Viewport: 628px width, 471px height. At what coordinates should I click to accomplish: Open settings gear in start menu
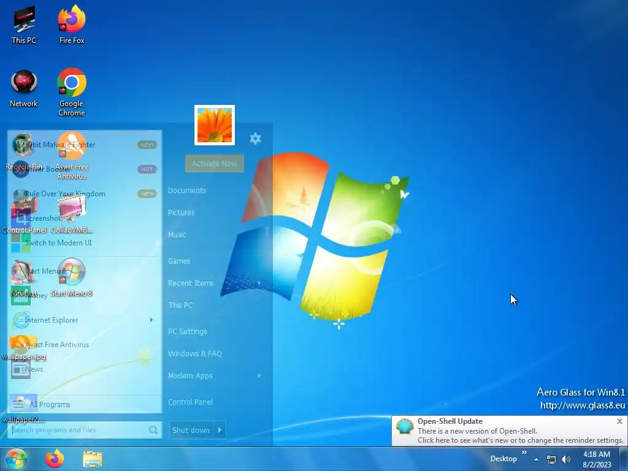[x=255, y=139]
